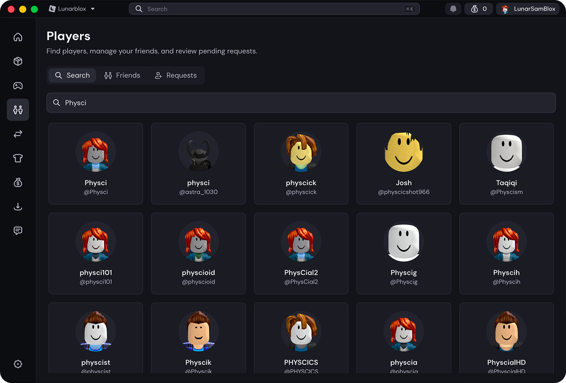The image size is (566, 383).
Task: Open the Home icon in sidebar
Action: (x=18, y=37)
